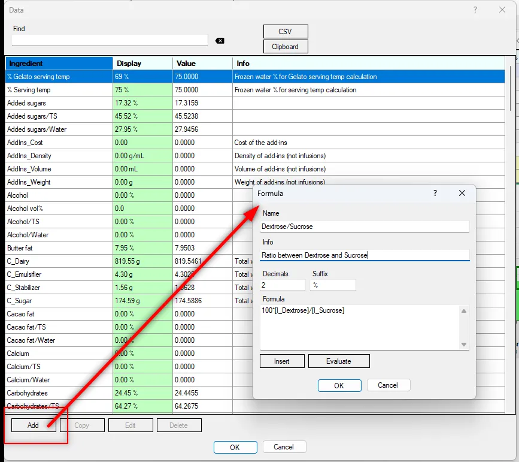
Task: Select the AddIns_Density row
Action: pyautogui.click(x=255, y=156)
